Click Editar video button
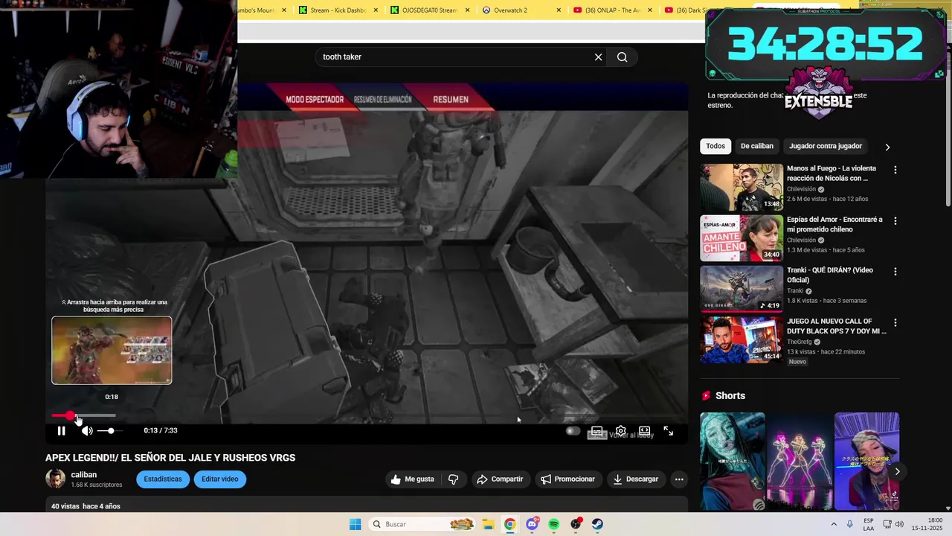The height and width of the screenshot is (536, 952). point(219,479)
